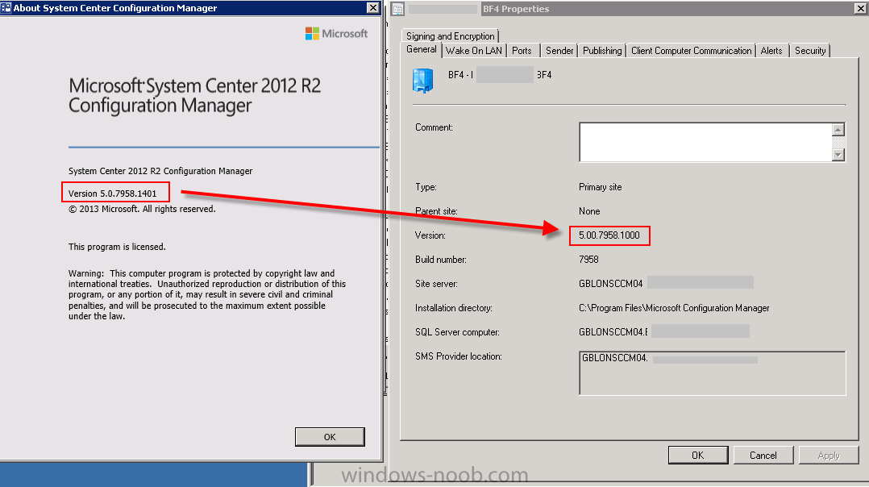This screenshot has width=869, height=487.
Task: Click the Parent site value 'None'
Action: click(589, 211)
